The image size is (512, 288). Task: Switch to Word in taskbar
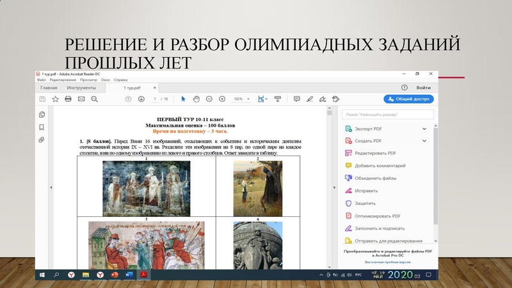(129, 275)
